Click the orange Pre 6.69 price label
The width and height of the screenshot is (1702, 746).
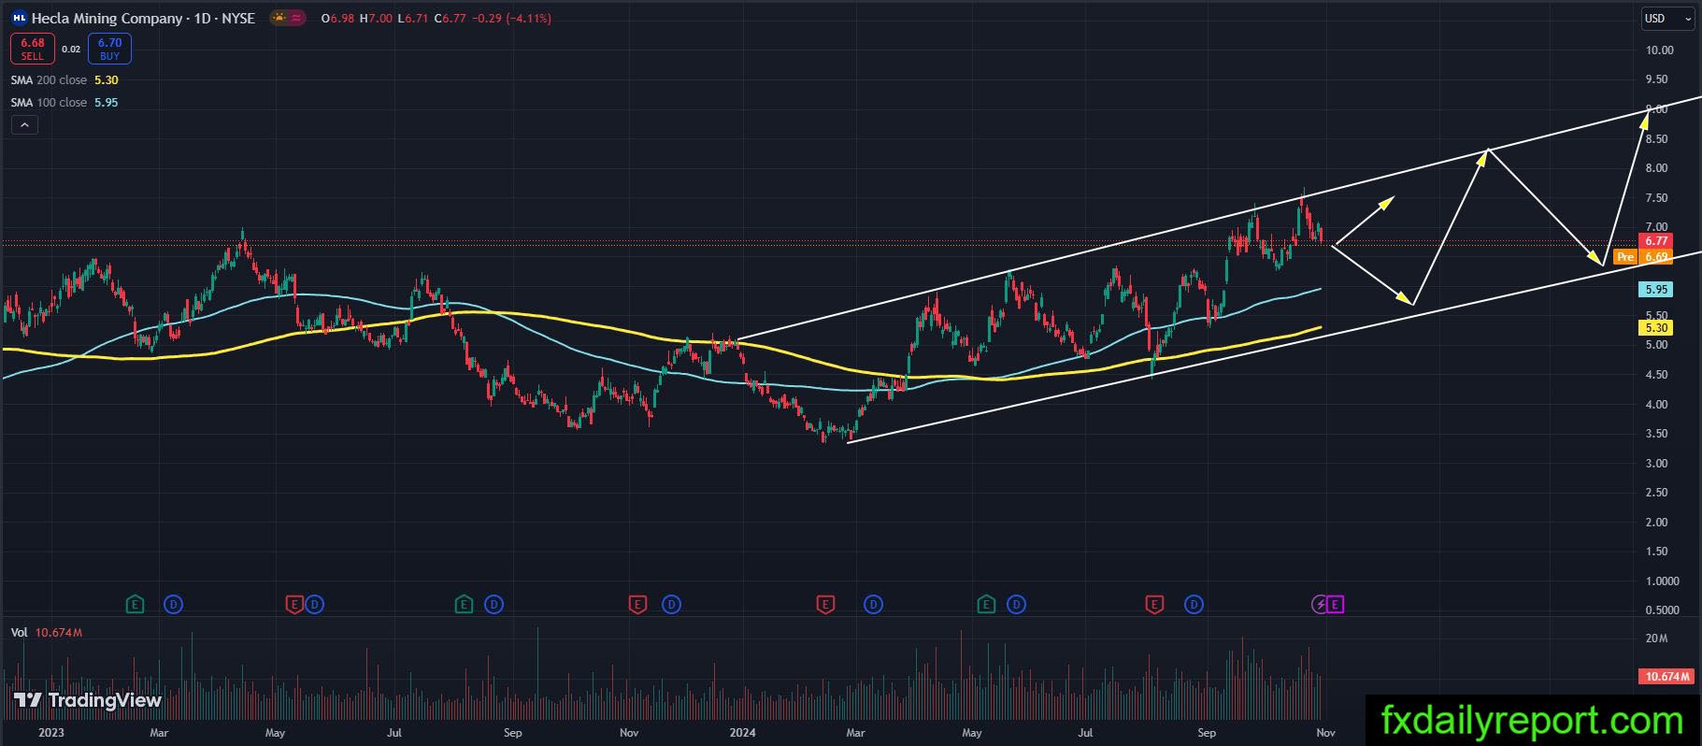[1643, 257]
